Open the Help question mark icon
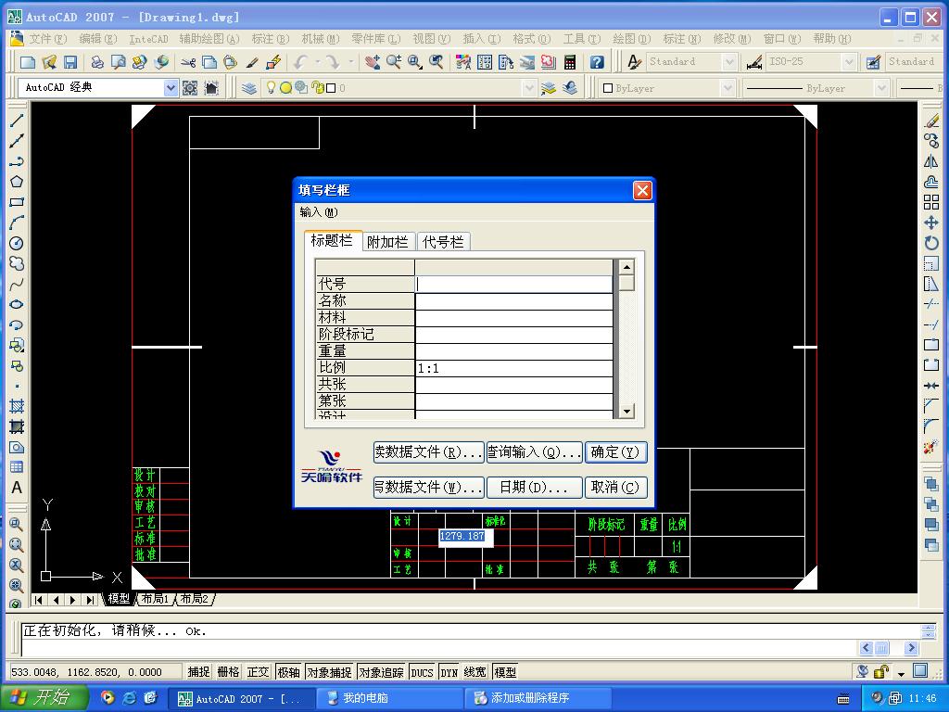This screenshot has width=949, height=712. click(597, 62)
